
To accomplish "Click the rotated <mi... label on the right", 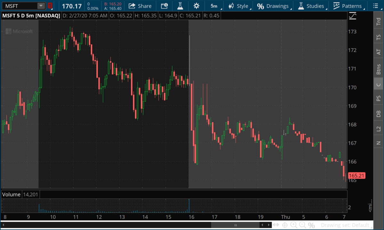I will pyautogui.click(x=371, y=205).
